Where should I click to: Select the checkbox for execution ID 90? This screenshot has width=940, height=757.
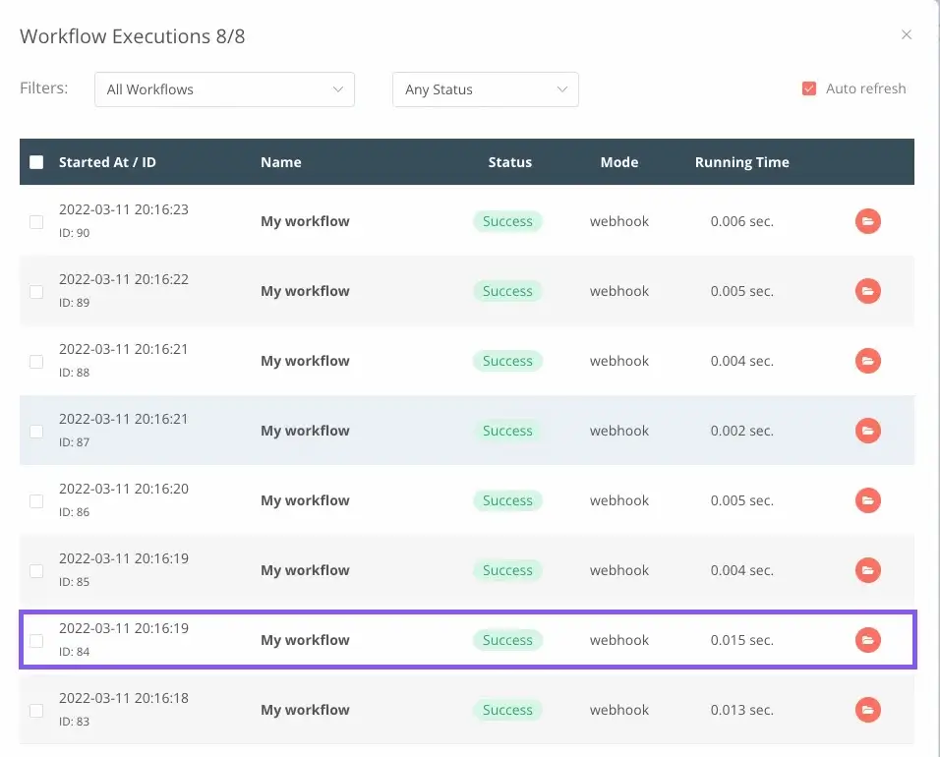[x=36, y=222]
